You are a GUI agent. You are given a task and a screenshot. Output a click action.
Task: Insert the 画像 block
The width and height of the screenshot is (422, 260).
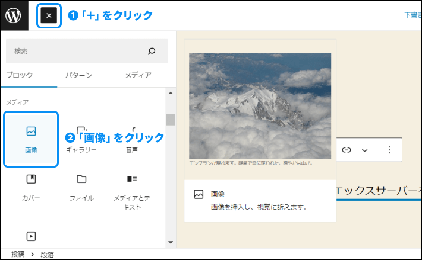[31, 139]
